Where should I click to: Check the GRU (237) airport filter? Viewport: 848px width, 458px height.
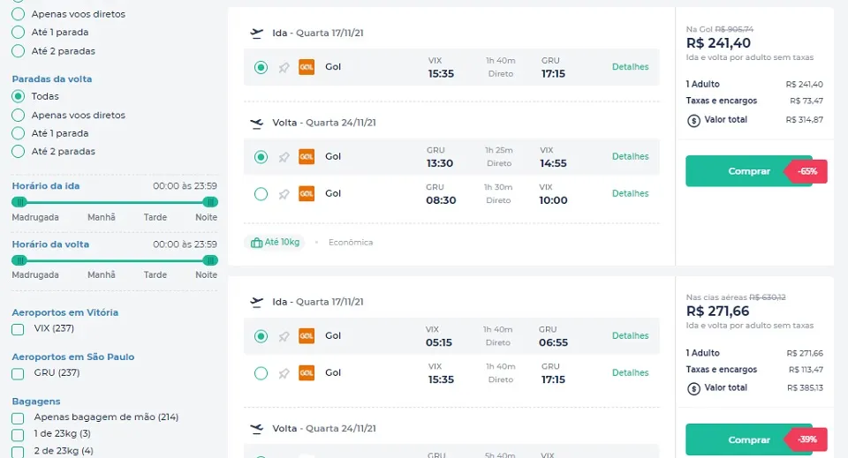pyautogui.click(x=18, y=374)
